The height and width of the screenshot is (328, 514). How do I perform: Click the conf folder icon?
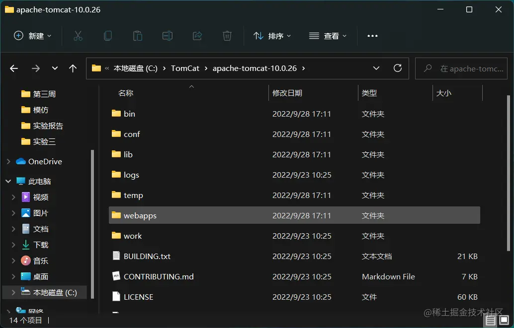[116, 133]
